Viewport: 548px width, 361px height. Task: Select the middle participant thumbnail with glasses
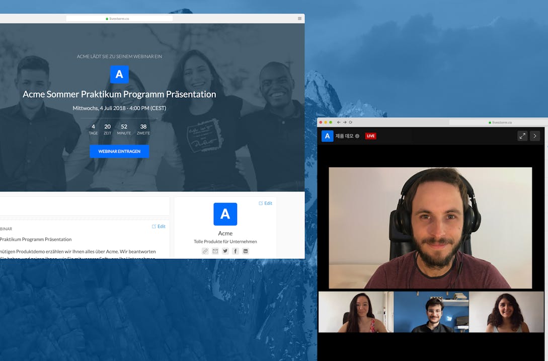[x=431, y=312]
